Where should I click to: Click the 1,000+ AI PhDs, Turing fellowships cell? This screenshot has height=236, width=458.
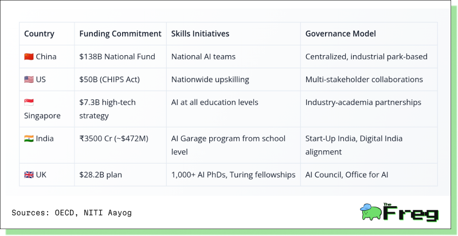pyautogui.click(x=233, y=175)
